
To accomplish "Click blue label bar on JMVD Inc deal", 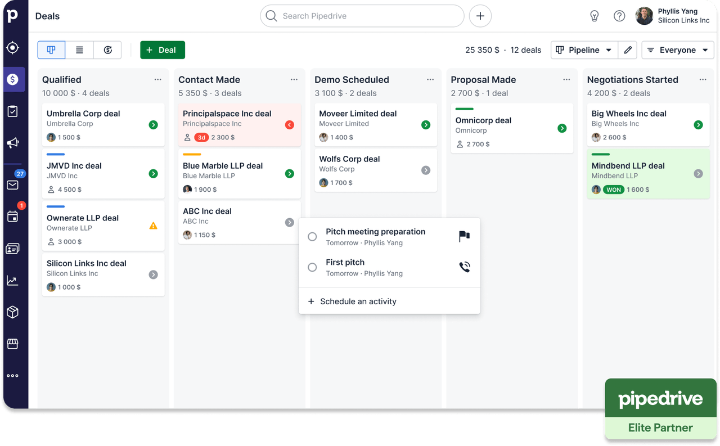I will [x=56, y=155].
